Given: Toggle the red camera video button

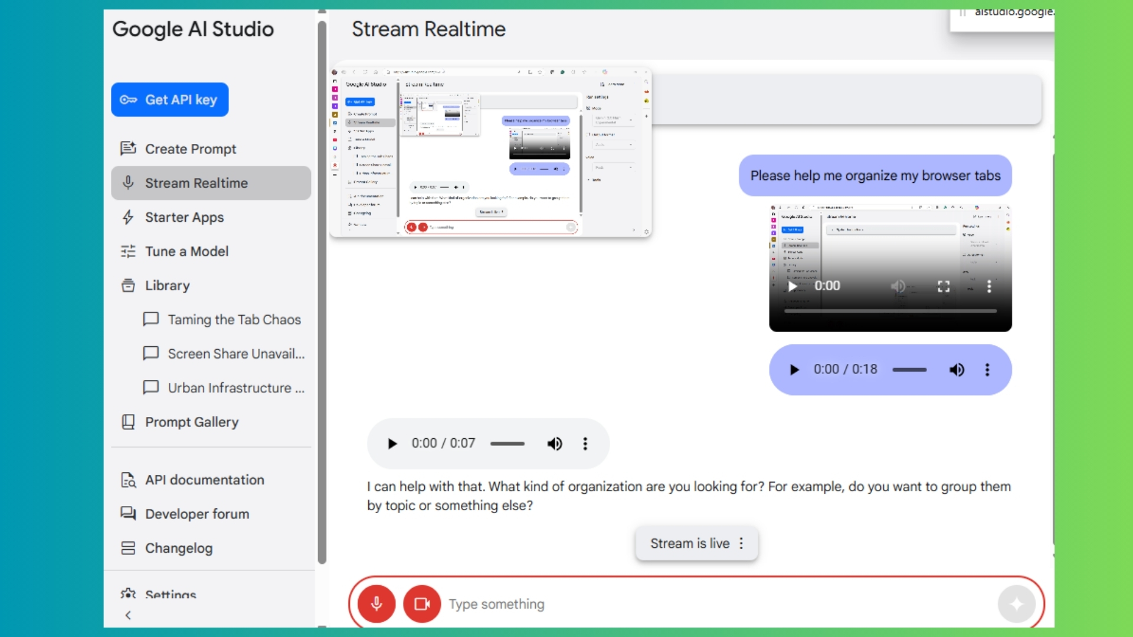Looking at the screenshot, I should pyautogui.click(x=421, y=604).
